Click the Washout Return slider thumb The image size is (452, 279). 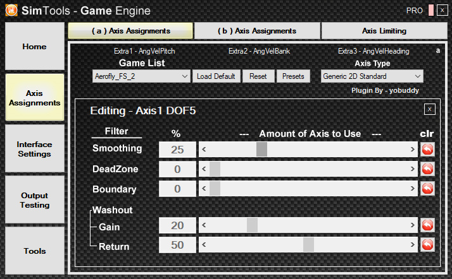tap(308, 245)
